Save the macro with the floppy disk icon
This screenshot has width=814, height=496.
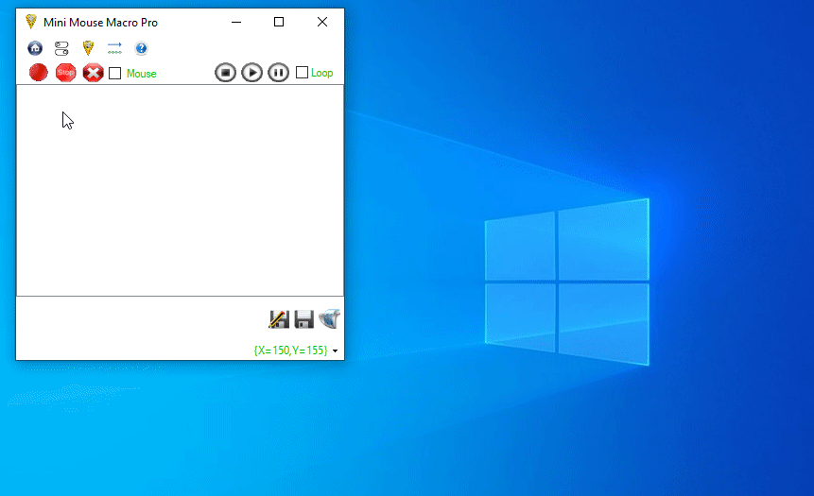point(303,319)
